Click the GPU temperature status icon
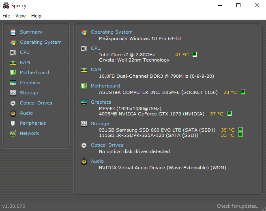Screen dimensions: 266x211 [x=230, y=114]
